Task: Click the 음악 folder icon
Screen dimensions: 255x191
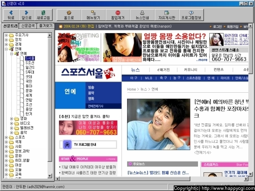Action: coord(16,133)
